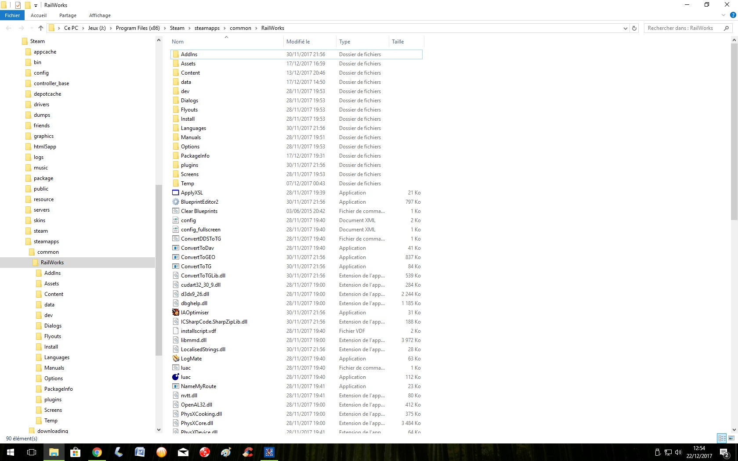This screenshot has width=738, height=461.
Task: Click the NameMyRoute application icon
Action: pos(176,386)
